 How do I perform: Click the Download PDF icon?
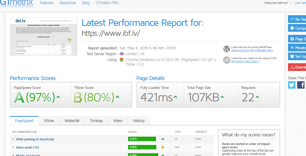[292, 67]
